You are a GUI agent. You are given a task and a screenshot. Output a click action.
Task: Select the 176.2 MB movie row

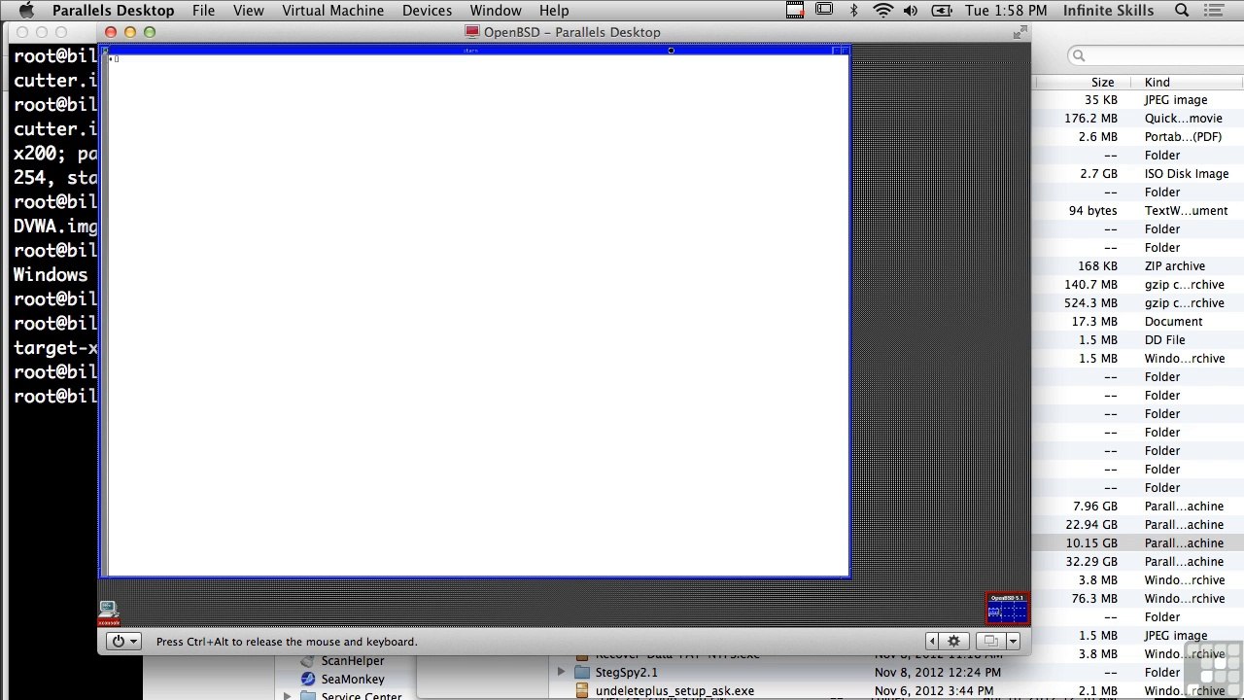pyautogui.click(x=1139, y=119)
